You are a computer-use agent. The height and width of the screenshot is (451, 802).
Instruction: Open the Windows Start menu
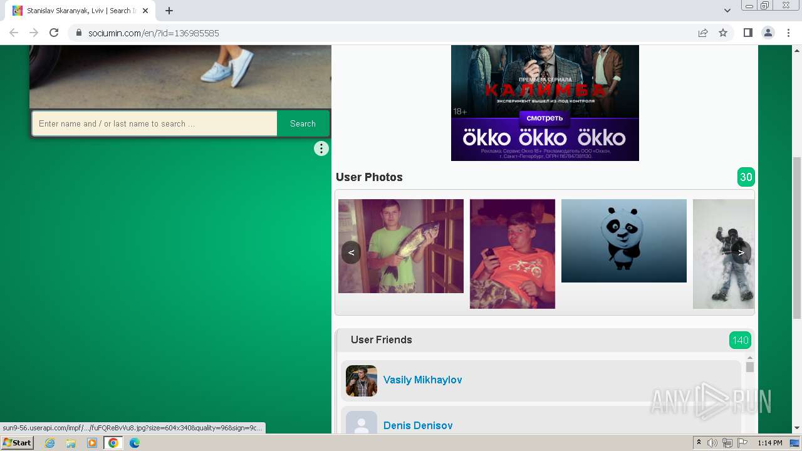tap(17, 442)
